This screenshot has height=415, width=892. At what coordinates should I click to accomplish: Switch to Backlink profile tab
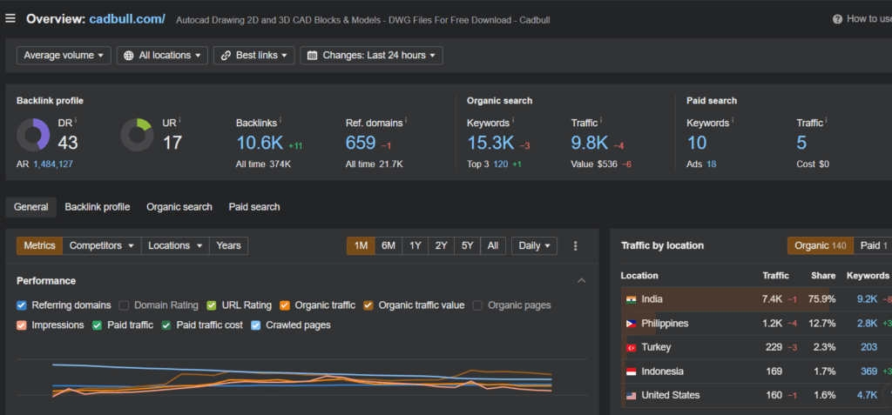coord(98,207)
